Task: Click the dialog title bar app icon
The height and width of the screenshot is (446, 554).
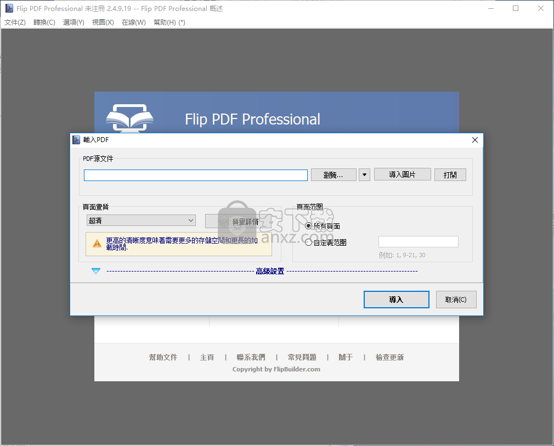Action: click(x=77, y=140)
